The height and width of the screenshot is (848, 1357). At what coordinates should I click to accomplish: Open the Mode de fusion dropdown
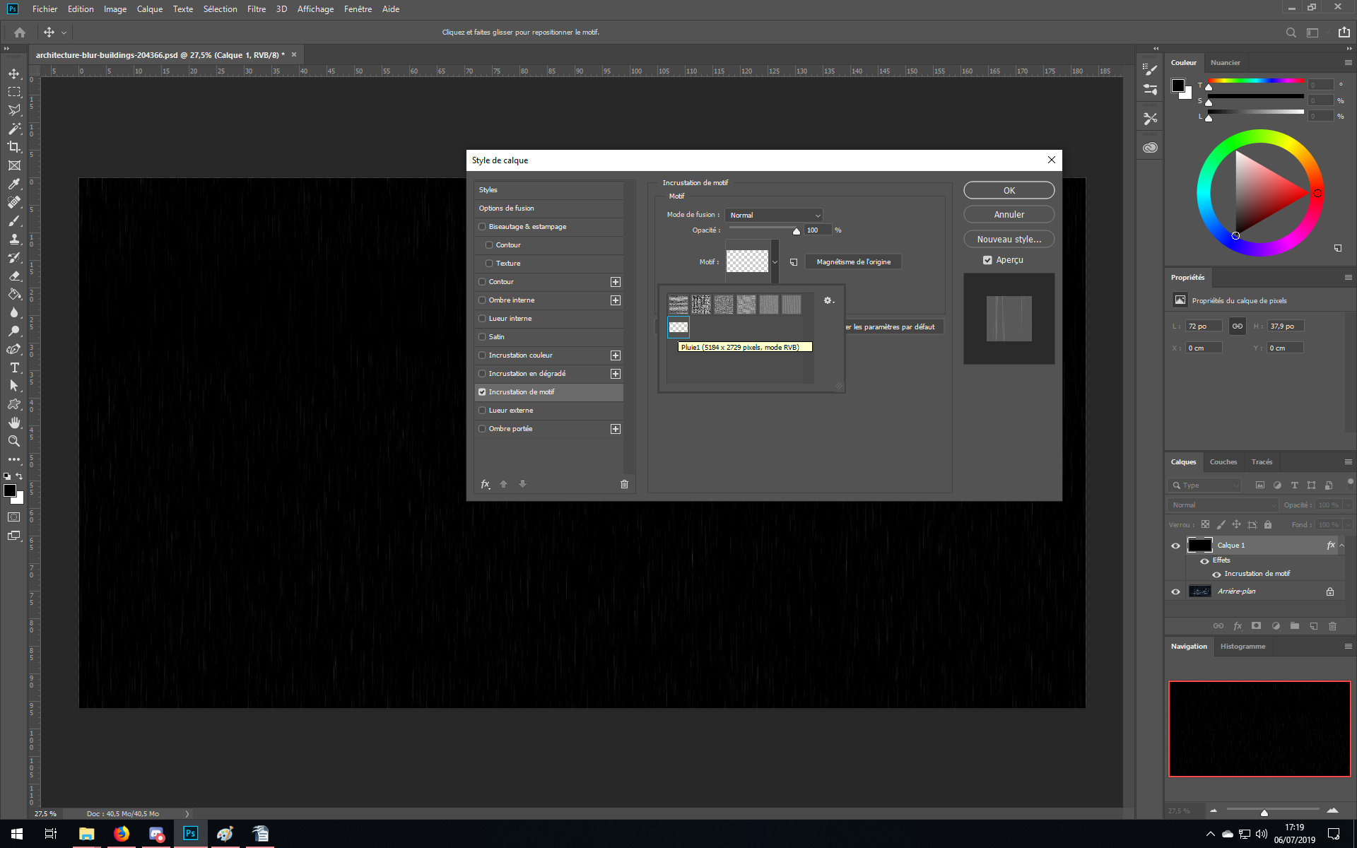point(774,215)
